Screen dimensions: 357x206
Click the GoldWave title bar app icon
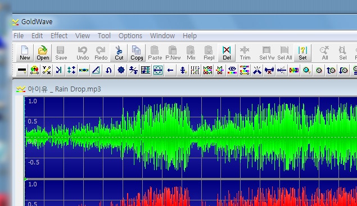tap(16, 22)
